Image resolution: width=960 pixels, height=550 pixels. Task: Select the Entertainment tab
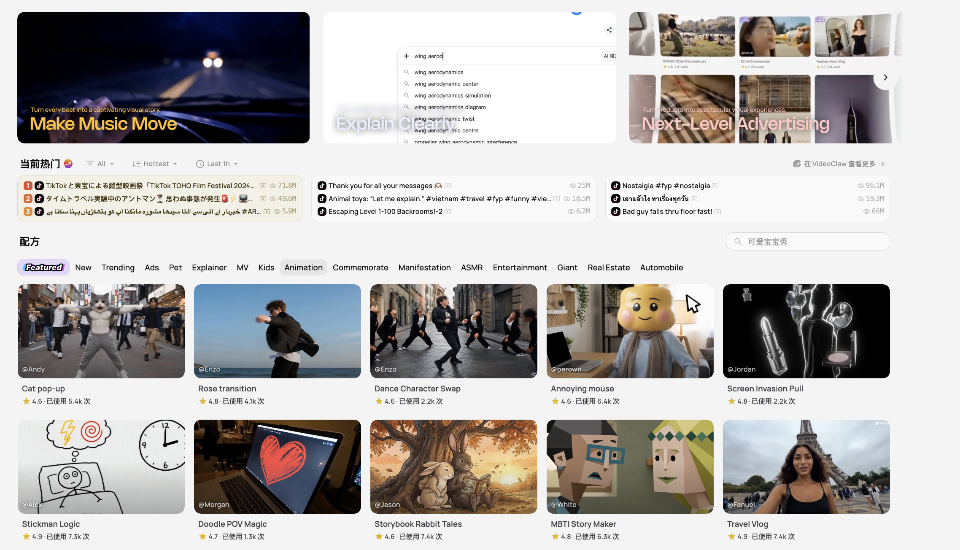tap(520, 267)
